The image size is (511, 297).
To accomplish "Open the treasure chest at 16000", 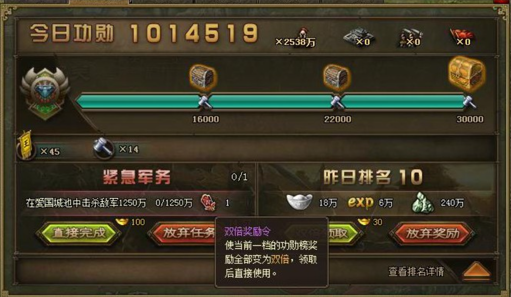I will coord(203,77).
